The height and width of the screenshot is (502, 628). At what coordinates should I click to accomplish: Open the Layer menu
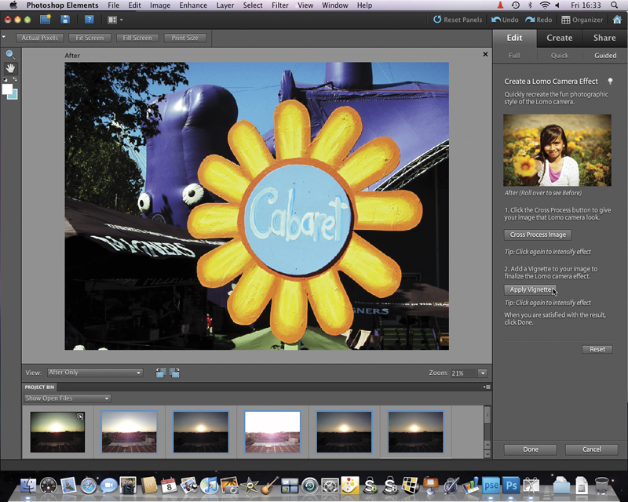coord(225,5)
